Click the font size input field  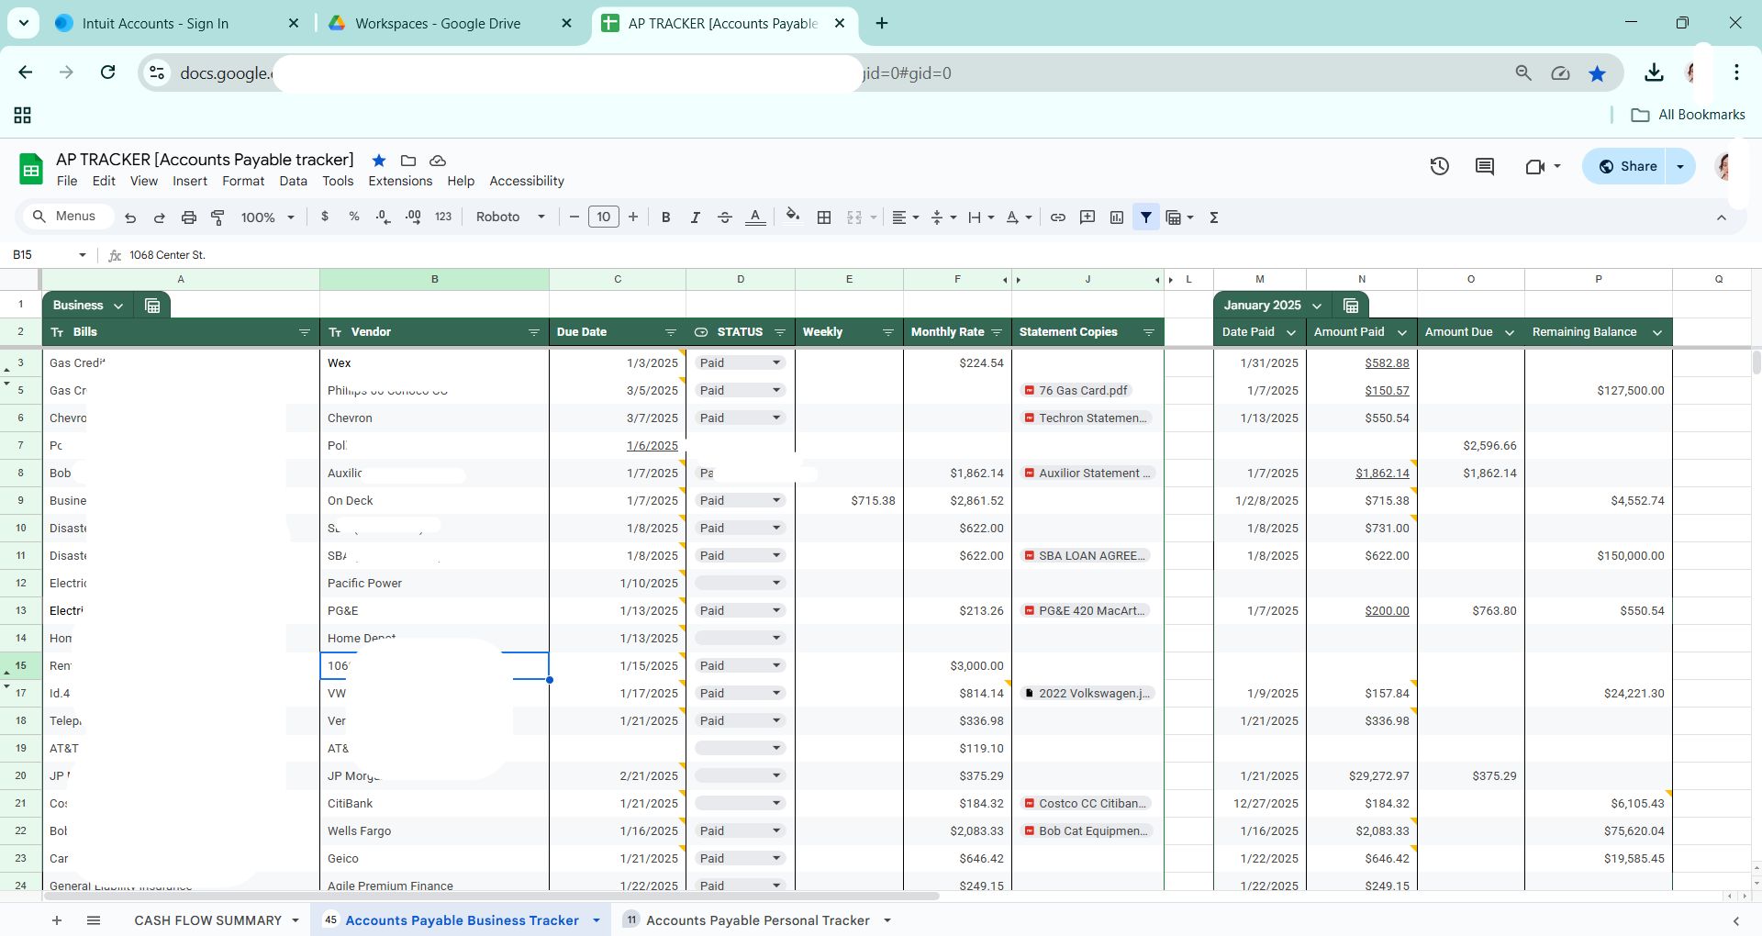[603, 217]
